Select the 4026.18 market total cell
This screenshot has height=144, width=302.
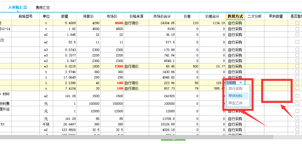point(162,130)
